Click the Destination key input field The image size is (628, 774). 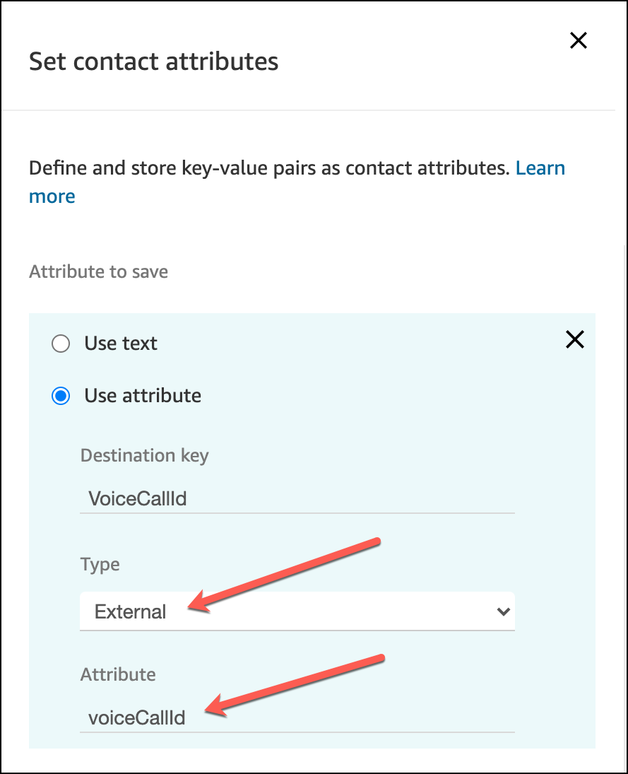[x=297, y=498]
